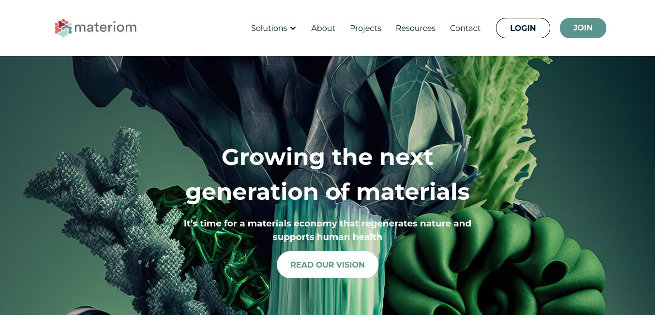
Task: Click the 'generation of materials' headline line
Action: point(328,192)
